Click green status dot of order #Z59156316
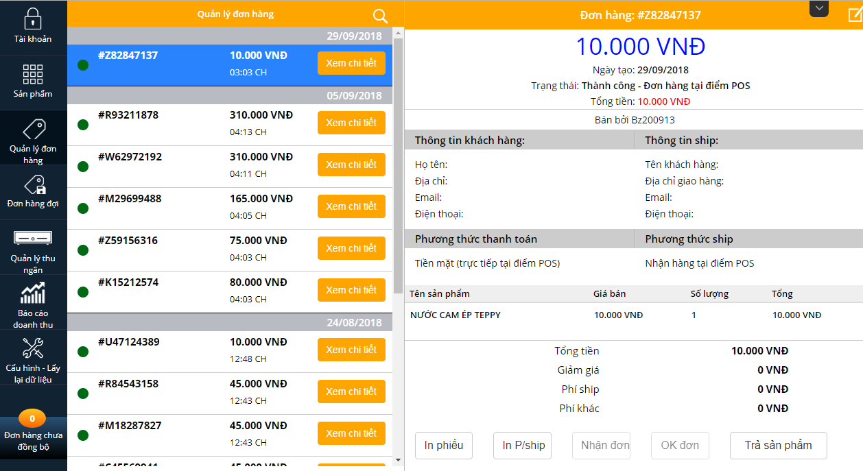This screenshot has height=471, width=863. pos(83,250)
